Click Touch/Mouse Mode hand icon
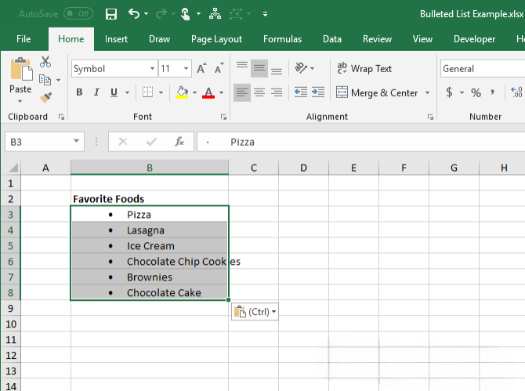 click(x=185, y=14)
